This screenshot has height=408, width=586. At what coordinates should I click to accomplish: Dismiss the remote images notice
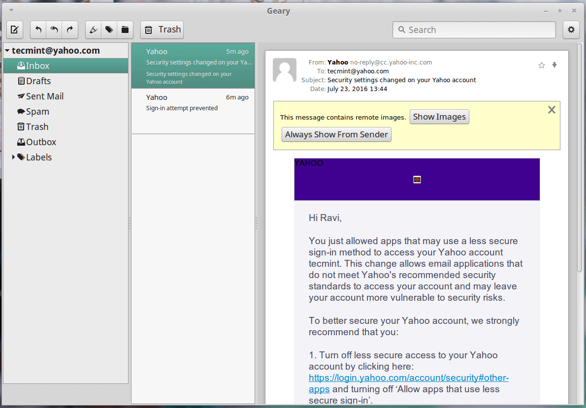tap(552, 110)
